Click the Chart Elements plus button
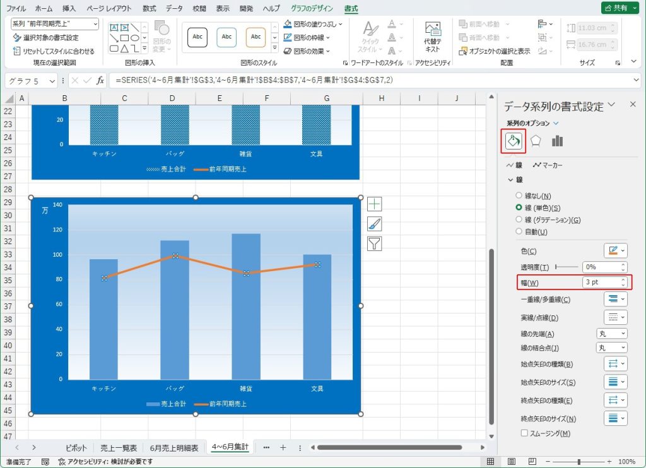Viewport: 646px width, 468px height. click(x=375, y=204)
